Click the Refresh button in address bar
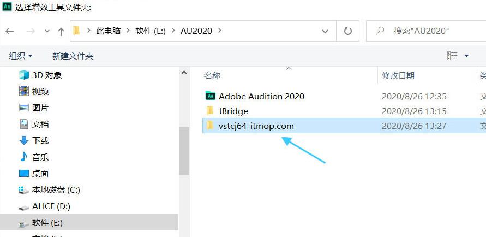 (347, 31)
